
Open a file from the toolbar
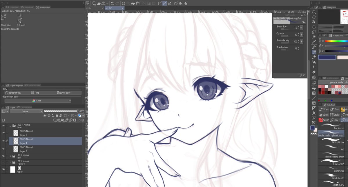click(x=99, y=3)
